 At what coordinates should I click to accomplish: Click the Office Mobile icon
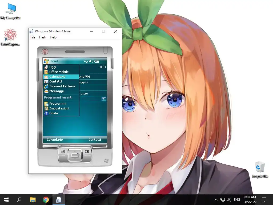46,72
